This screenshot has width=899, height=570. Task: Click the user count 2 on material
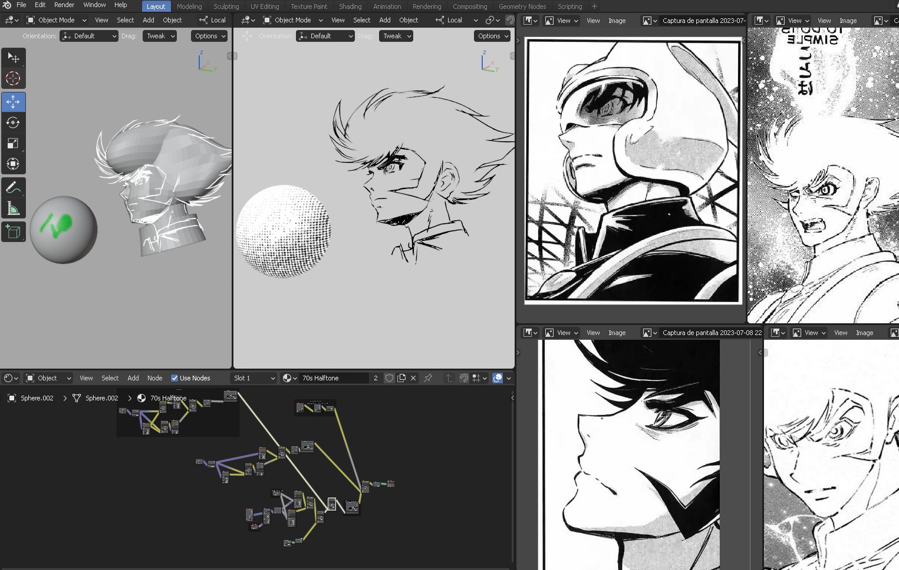[376, 378]
